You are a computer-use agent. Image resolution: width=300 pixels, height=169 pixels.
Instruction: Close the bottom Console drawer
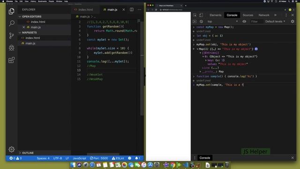click(x=292, y=158)
